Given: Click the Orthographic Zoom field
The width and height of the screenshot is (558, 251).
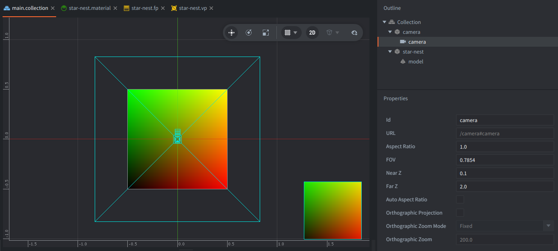Looking at the screenshot, I should point(505,239).
